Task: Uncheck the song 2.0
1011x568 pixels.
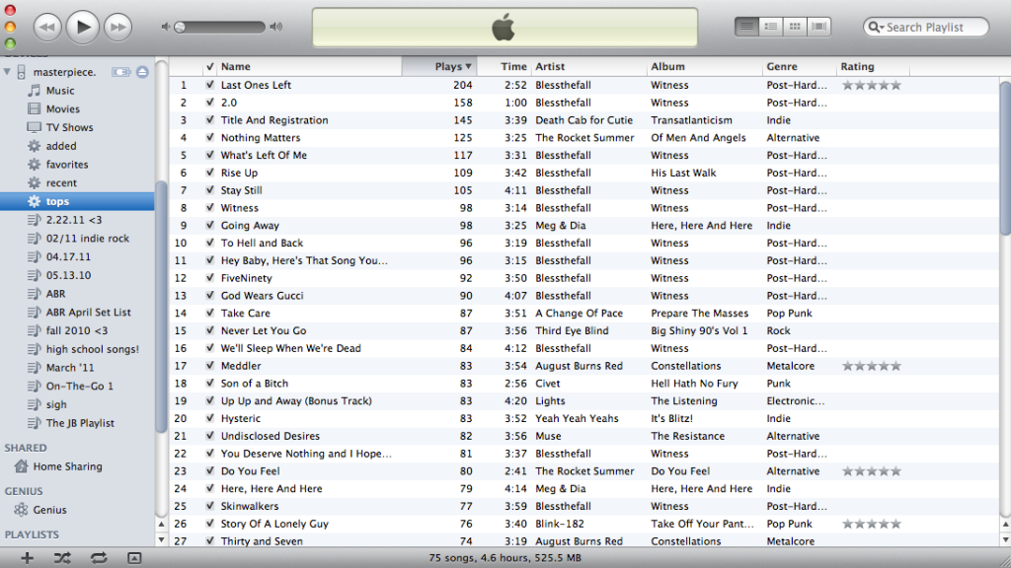Action: click(x=209, y=103)
